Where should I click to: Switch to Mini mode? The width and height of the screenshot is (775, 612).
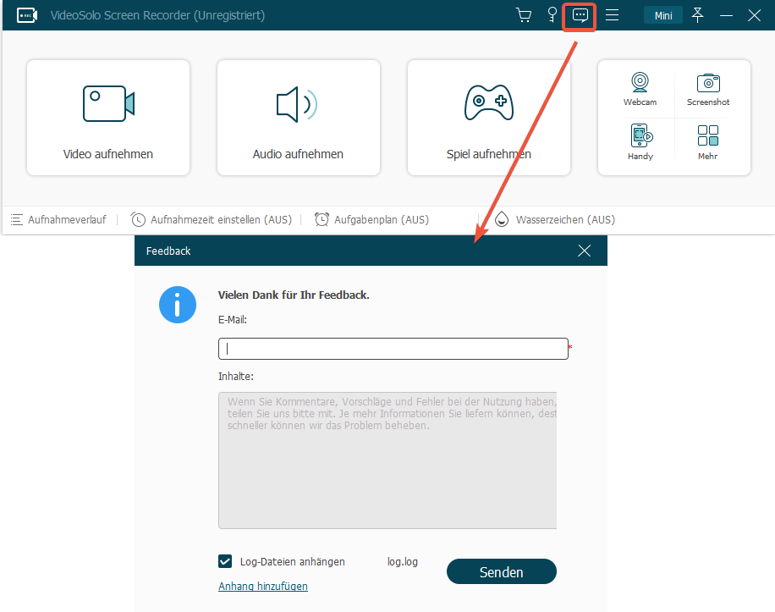click(662, 15)
